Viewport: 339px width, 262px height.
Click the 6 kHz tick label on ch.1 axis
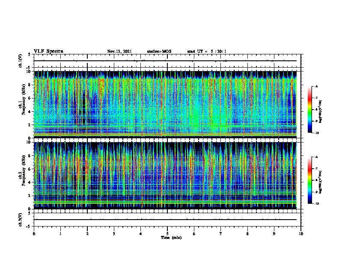pos(30,98)
